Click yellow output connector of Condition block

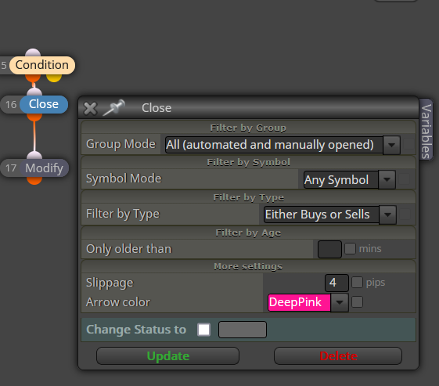(54, 78)
